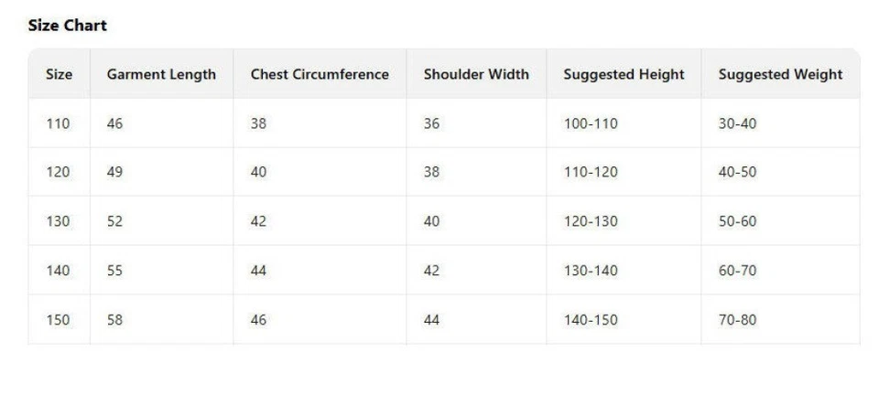Click the Garment Length column header
Image resolution: width=879 pixels, height=406 pixels.
(161, 74)
